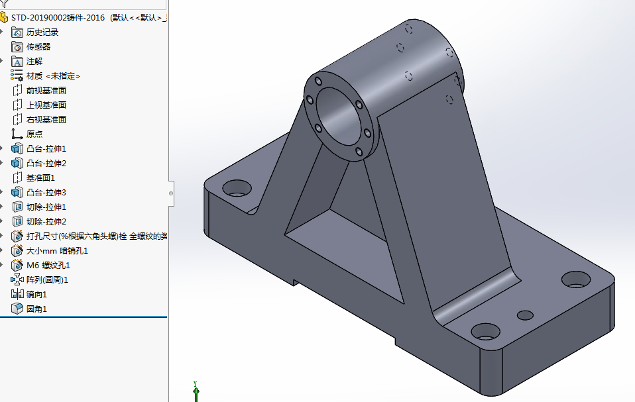Expand the M6 螺纹孔1 node
Screen dimensions: 635x402
pos(2,265)
